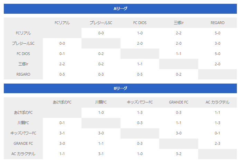Click FCリアル vs 三郷Jr 2-2 score
240x163 pixels.
tap(179, 33)
